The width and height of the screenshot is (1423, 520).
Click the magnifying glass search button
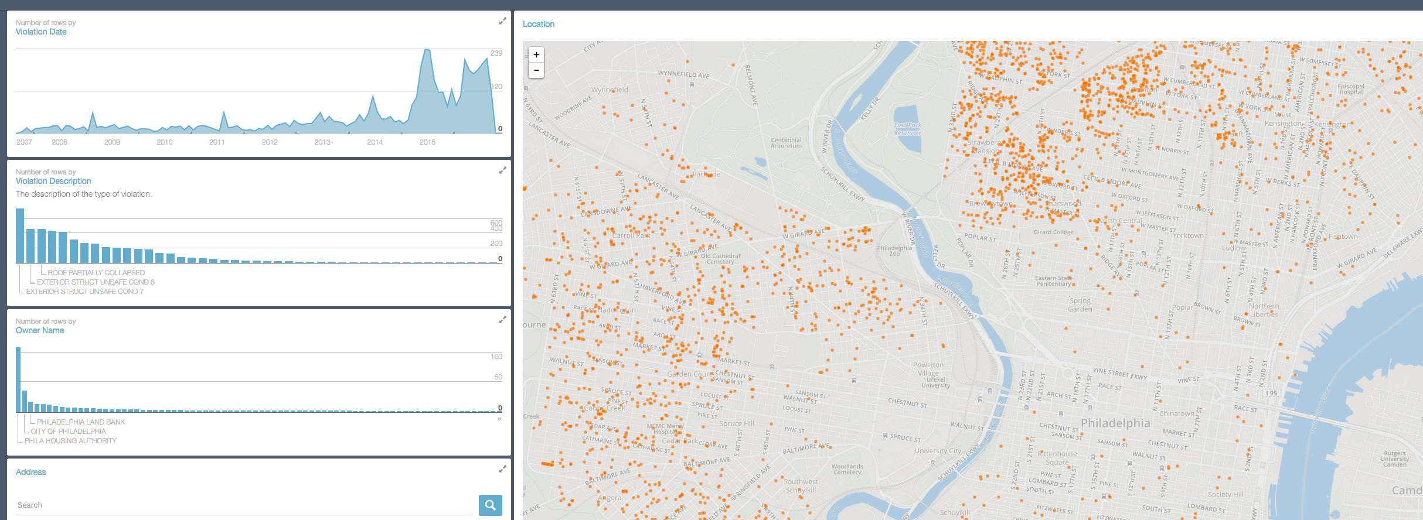coord(490,505)
